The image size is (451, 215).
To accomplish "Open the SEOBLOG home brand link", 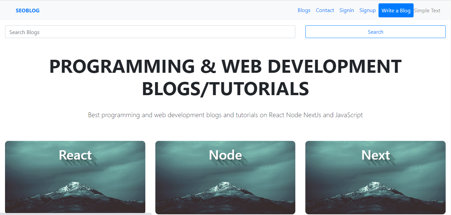I will (27, 11).
